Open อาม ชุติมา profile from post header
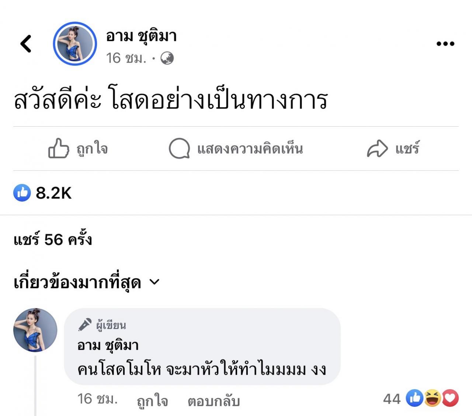This screenshot has width=472, height=416. click(141, 36)
